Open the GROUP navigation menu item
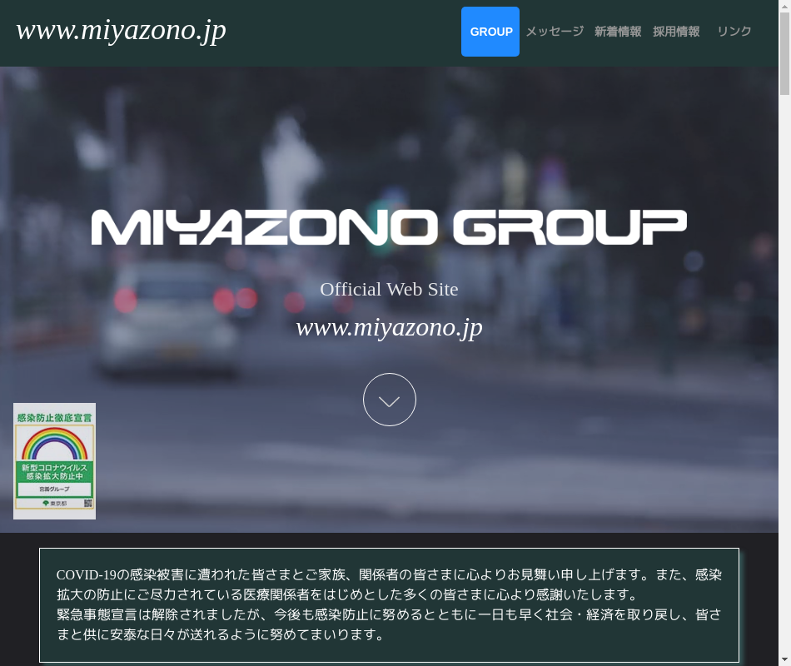 click(490, 32)
